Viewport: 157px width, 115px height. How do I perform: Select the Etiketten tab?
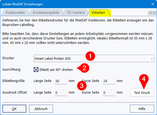[x=99, y=13]
